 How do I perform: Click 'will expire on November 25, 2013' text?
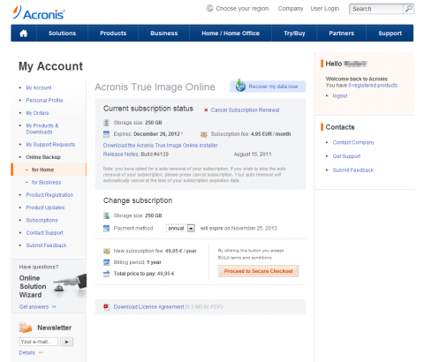[x=238, y=229]
